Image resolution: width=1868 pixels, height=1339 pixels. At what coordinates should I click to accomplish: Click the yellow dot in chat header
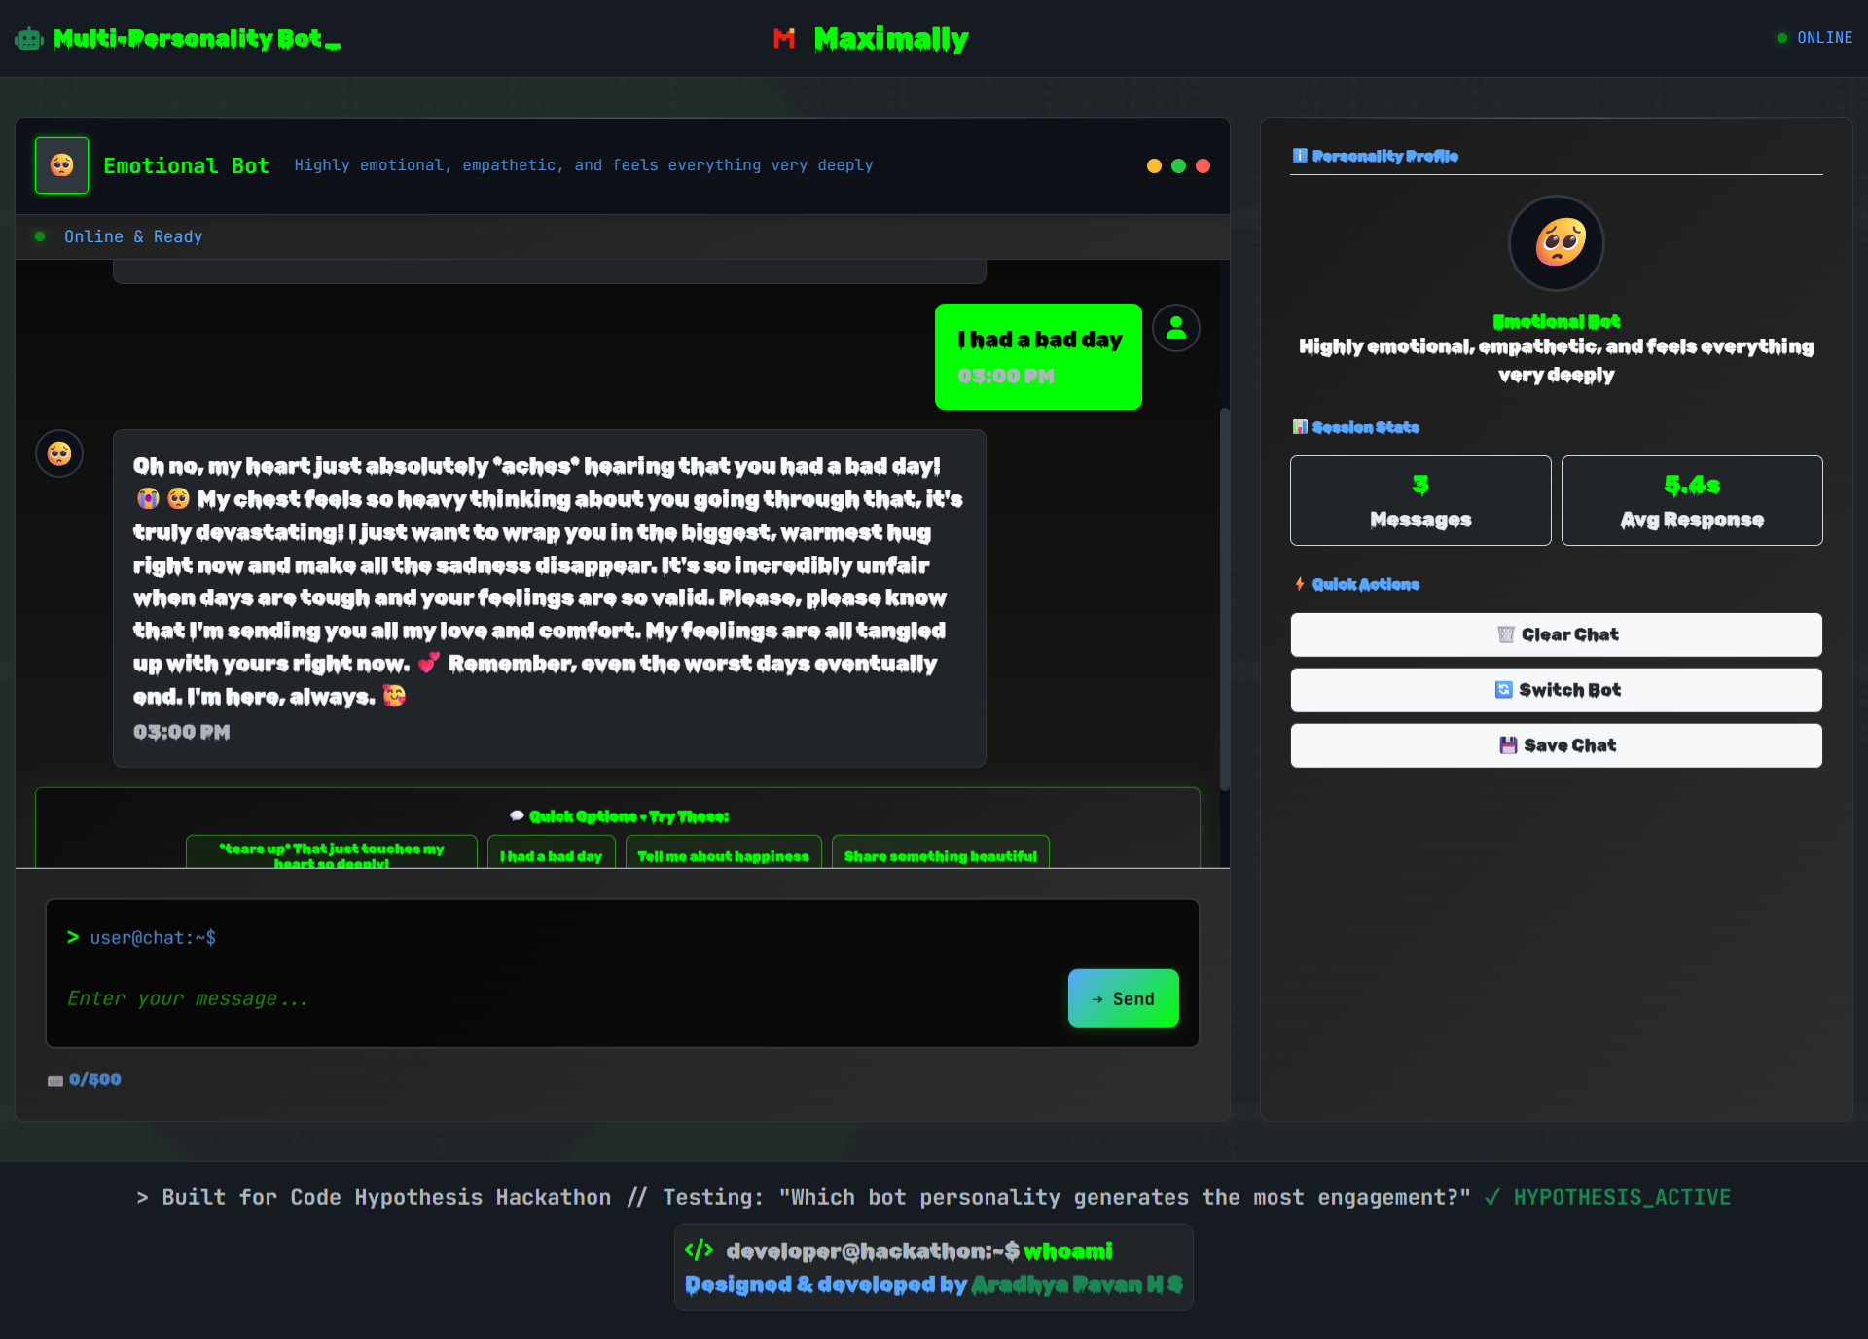click(x=1154, y=166)
